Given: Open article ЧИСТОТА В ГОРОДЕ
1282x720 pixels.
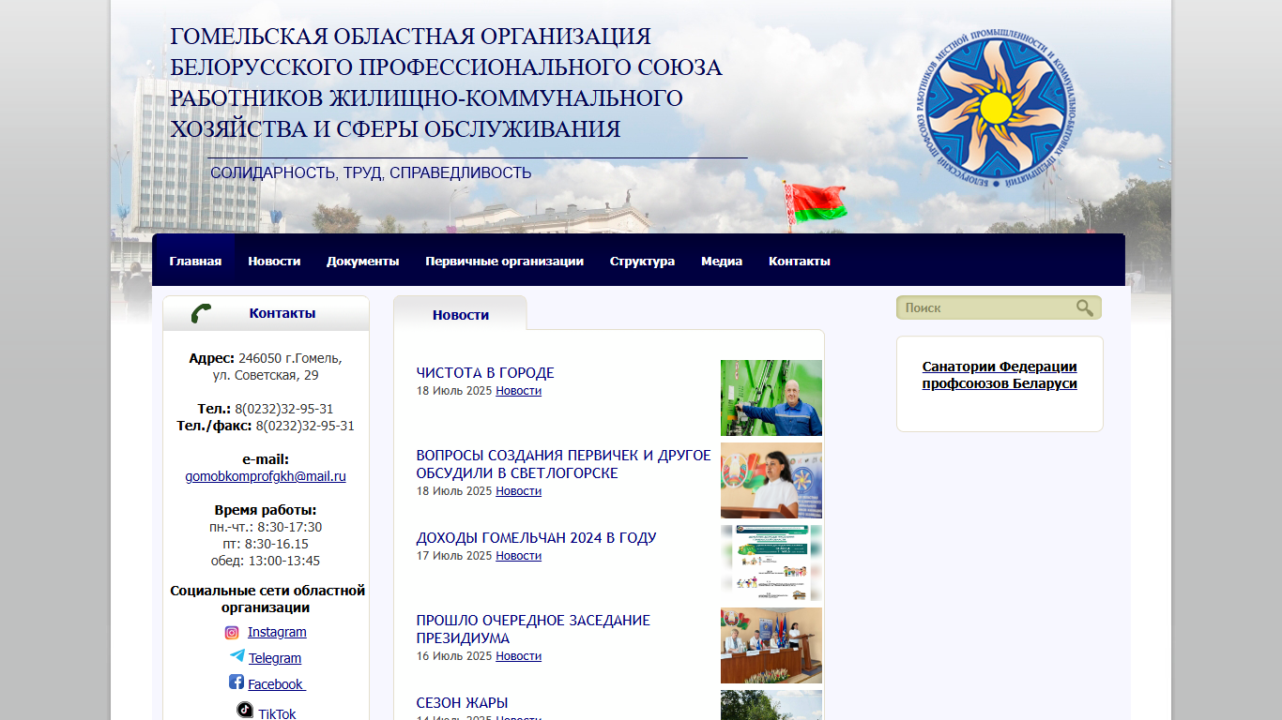Looking at the screenshot, I should (485, 373).
